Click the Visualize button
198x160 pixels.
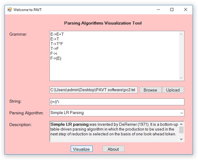coord(82,149)
